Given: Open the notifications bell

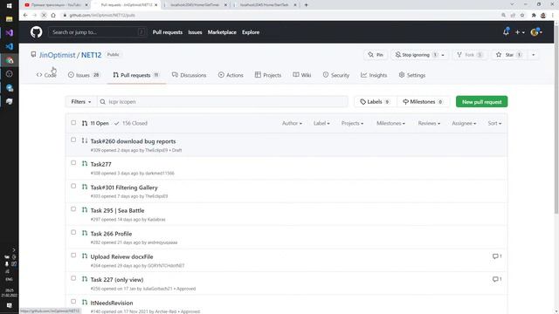Looking at the screenshot, I should [506, 32].
